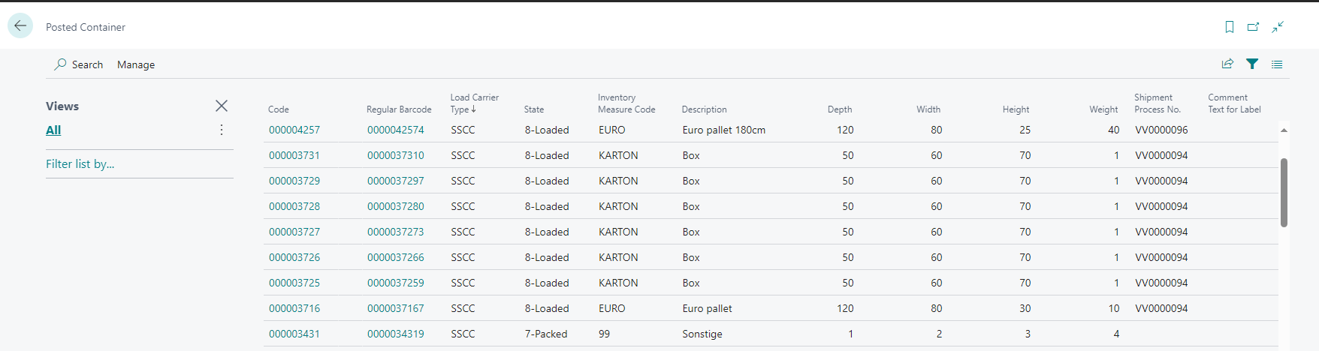Open the Manage menu

136,64
